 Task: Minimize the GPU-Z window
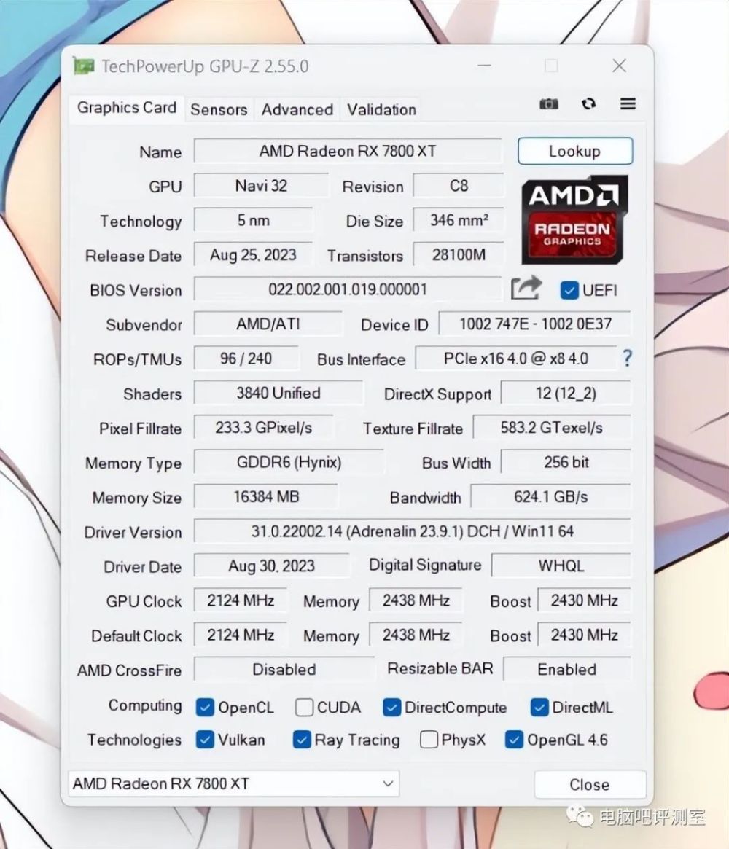click(484, 66)
